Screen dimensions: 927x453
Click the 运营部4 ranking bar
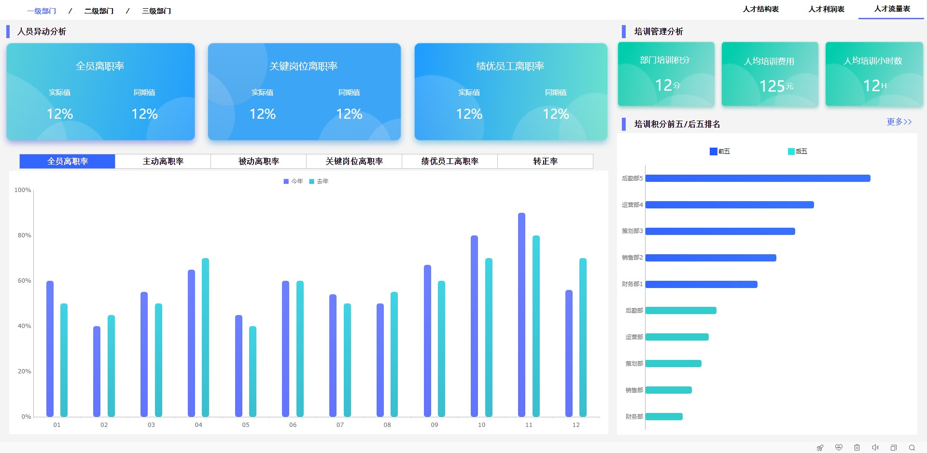730,205
